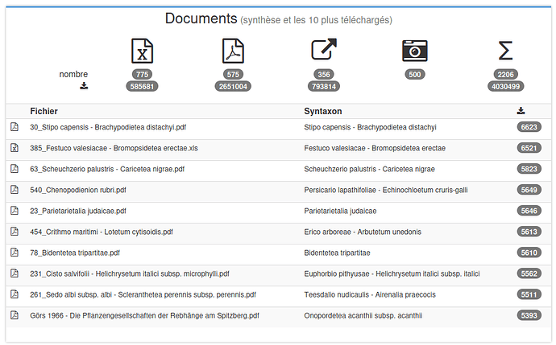The width and height of the screenshot is (556, 345).
Task: Click PDF icon beside 23_Parietarietalia judaicae file
Action: point(15,210)
